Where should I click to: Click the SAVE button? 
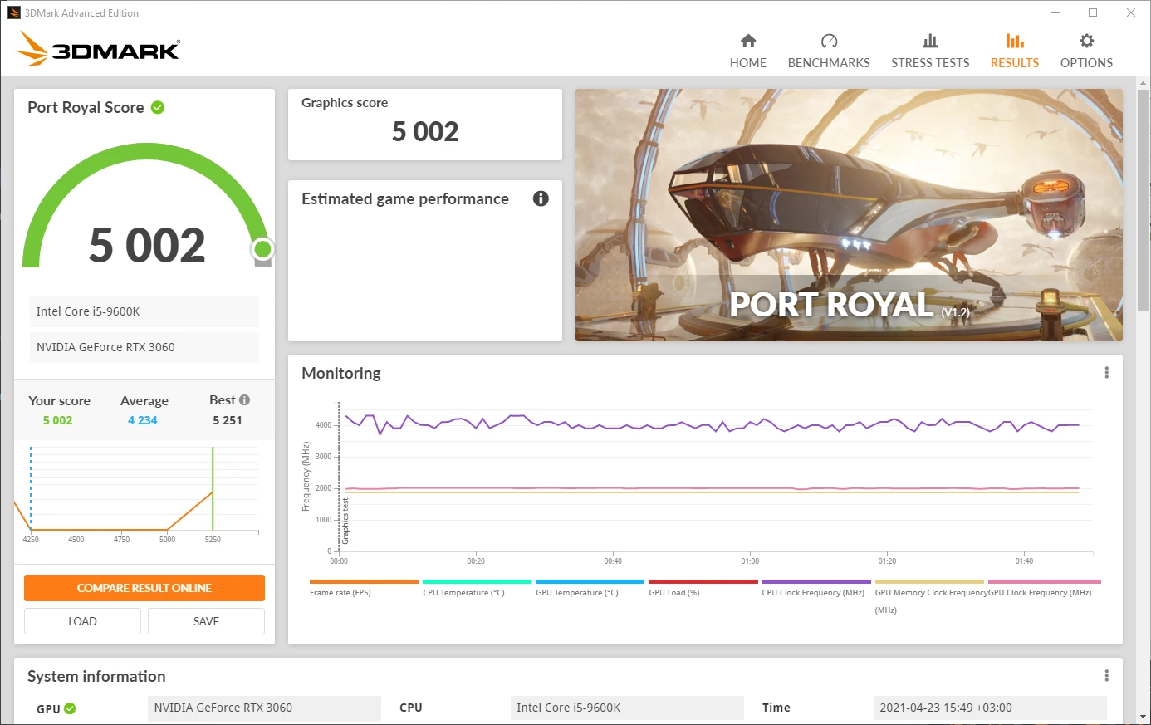(x=206, y=621)
